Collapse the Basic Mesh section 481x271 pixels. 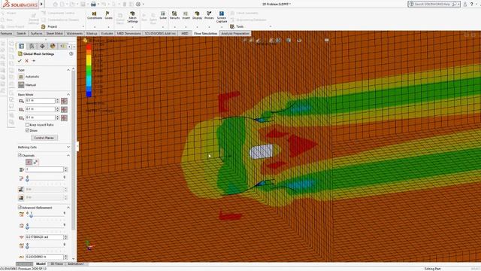tap(68, 95)
